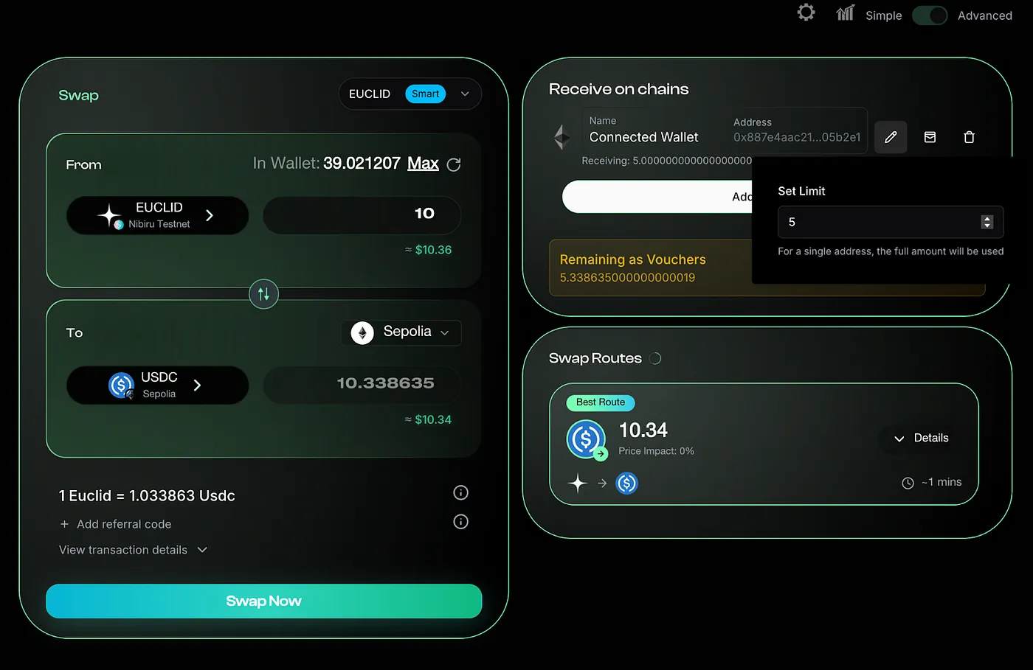Image resolution: width=1033 pixels, height=670 pixels.
Task: Toggle Simple/Advanced mode switch
Action: click(930, 15)
